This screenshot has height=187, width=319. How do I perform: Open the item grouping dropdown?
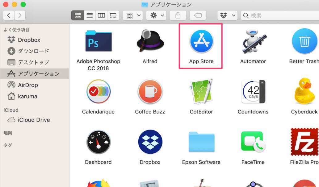[132, 15]
